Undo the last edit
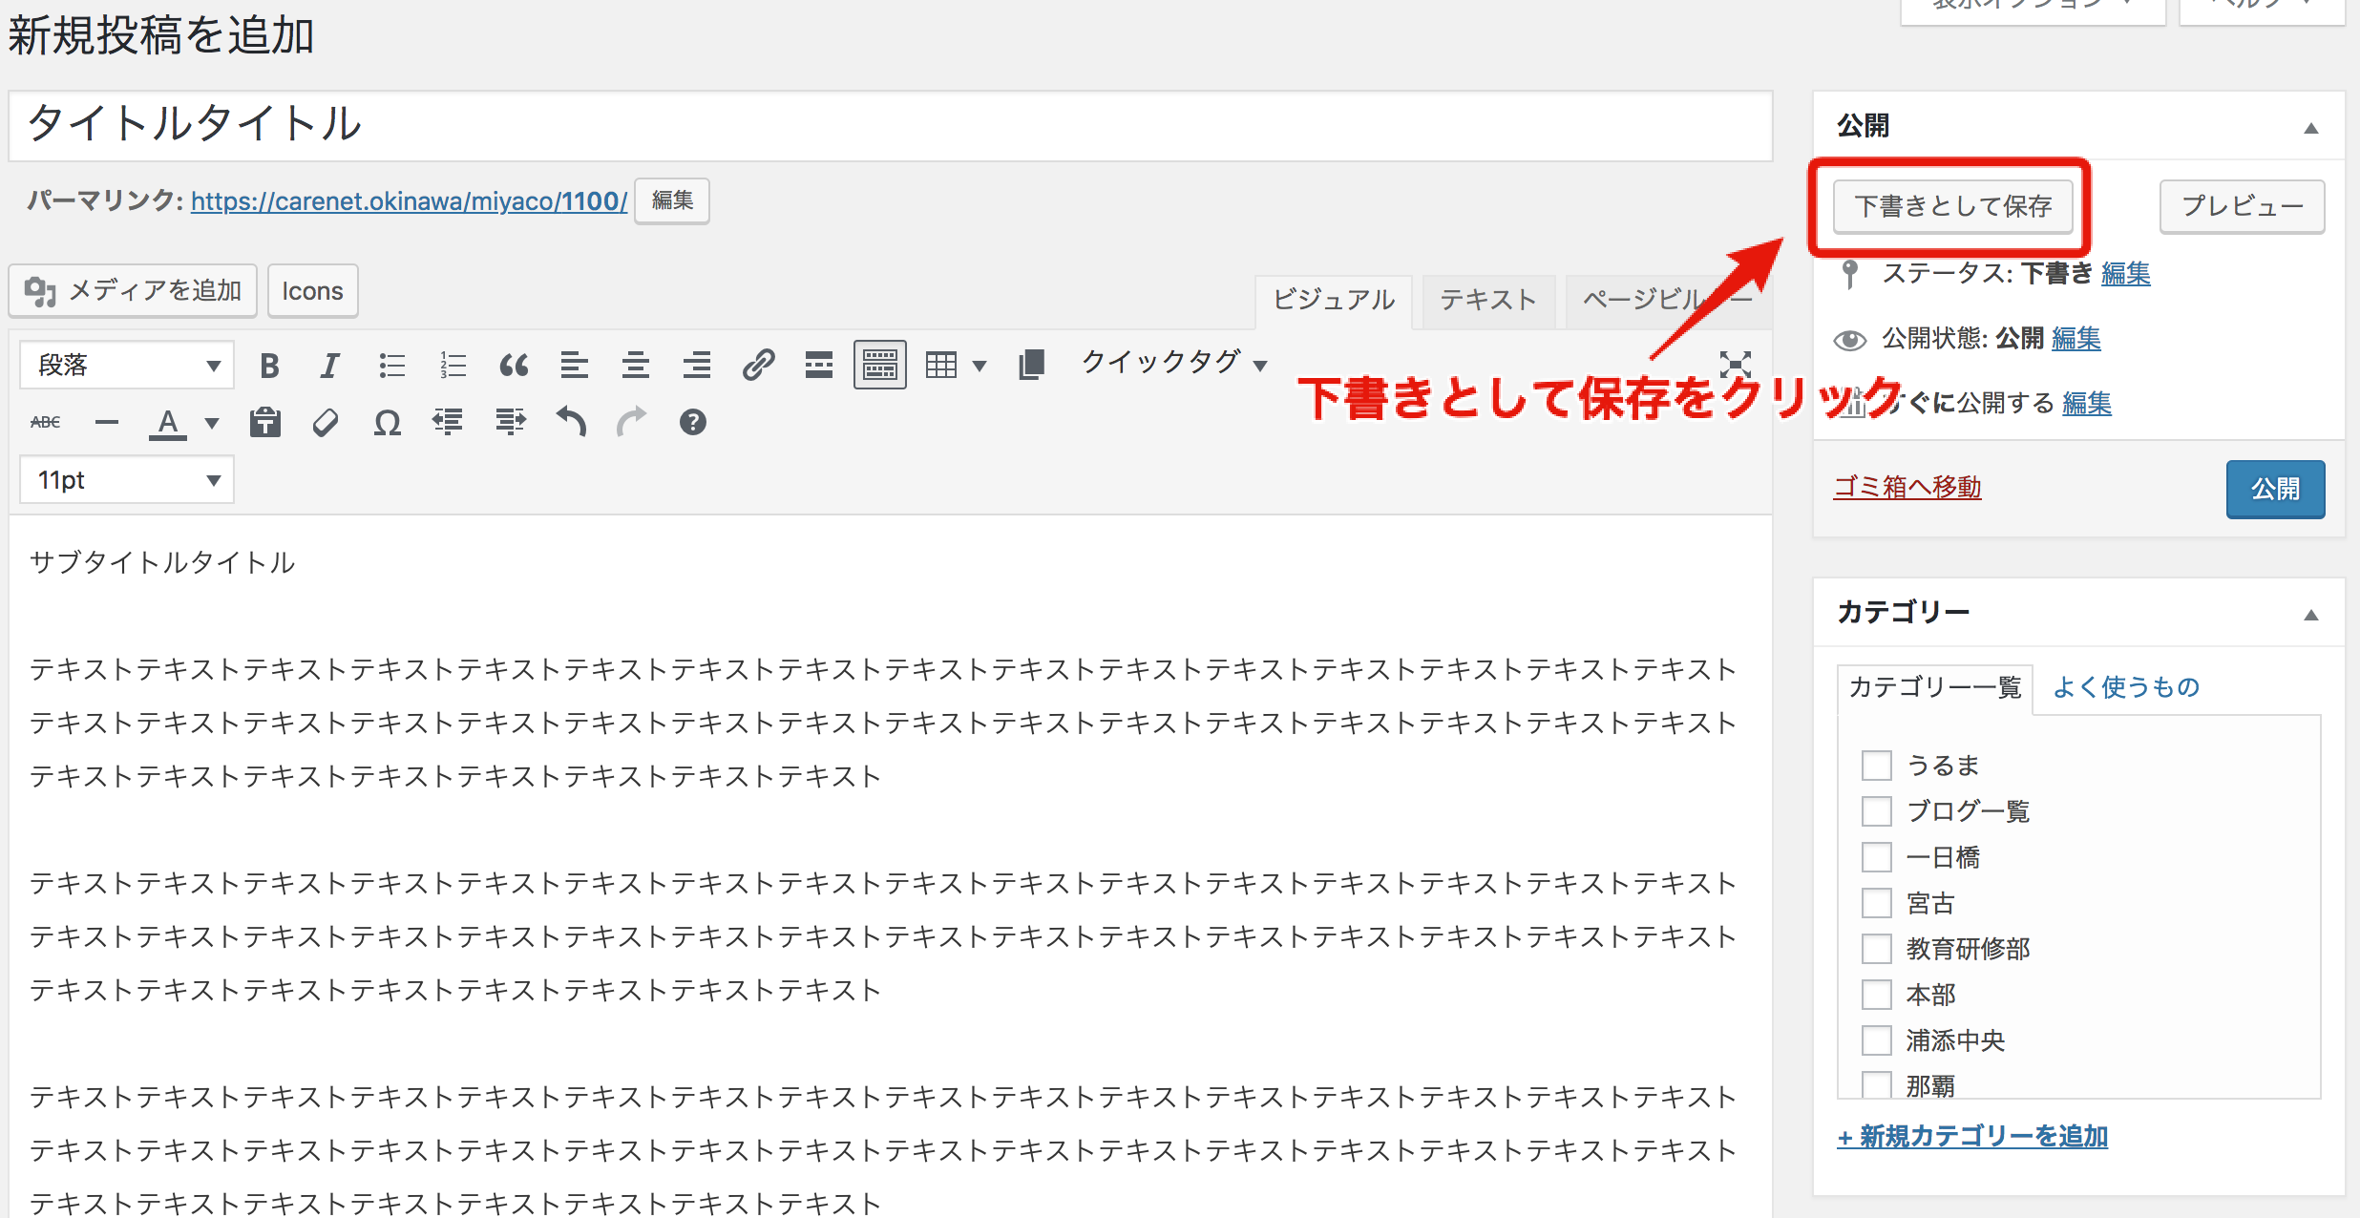This screenshot has height=1218, width=2360. (571, 422)
